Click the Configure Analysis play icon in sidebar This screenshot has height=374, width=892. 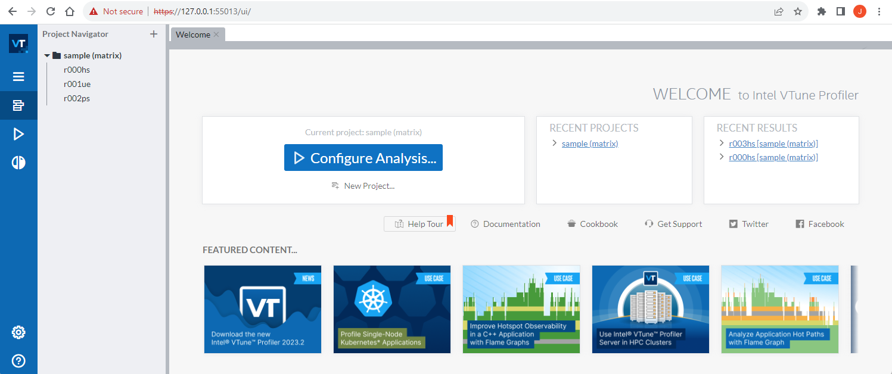[x=18, y=134]
